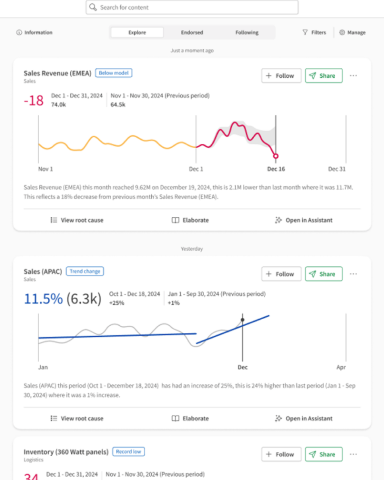384x480 pixels.
Task: Follow the Sales (APAC) metric
Action: tap(281, 274)
